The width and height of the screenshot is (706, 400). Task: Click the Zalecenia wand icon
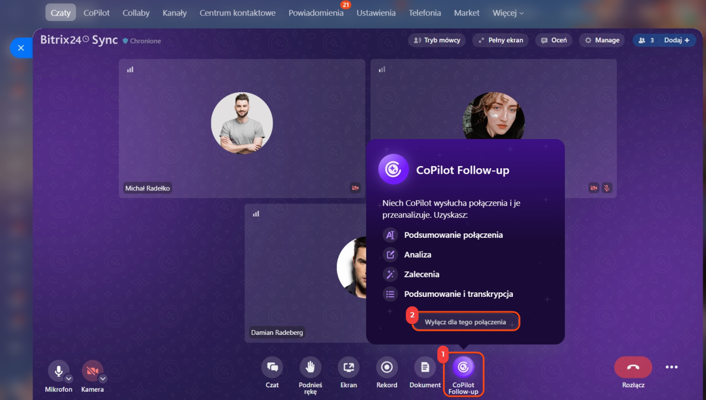click(x=391, y=274)
